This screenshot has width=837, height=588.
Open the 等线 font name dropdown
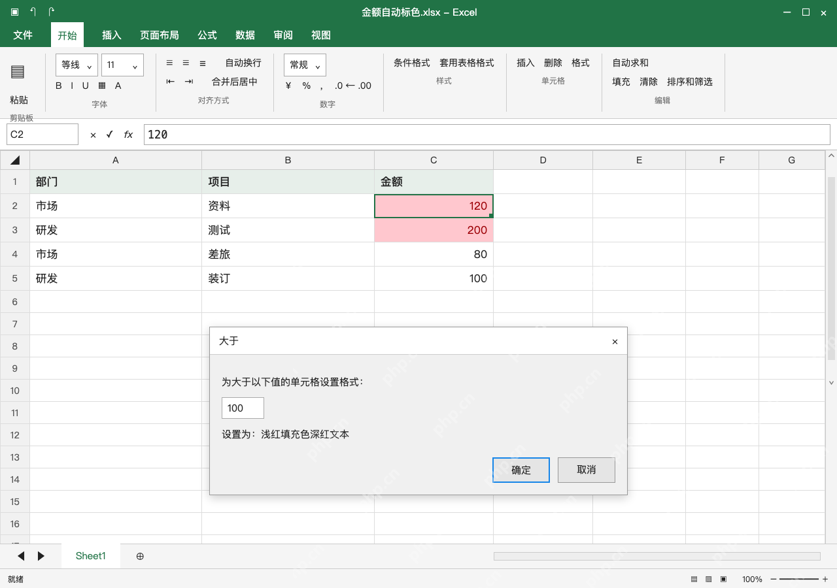coord(77,65)
